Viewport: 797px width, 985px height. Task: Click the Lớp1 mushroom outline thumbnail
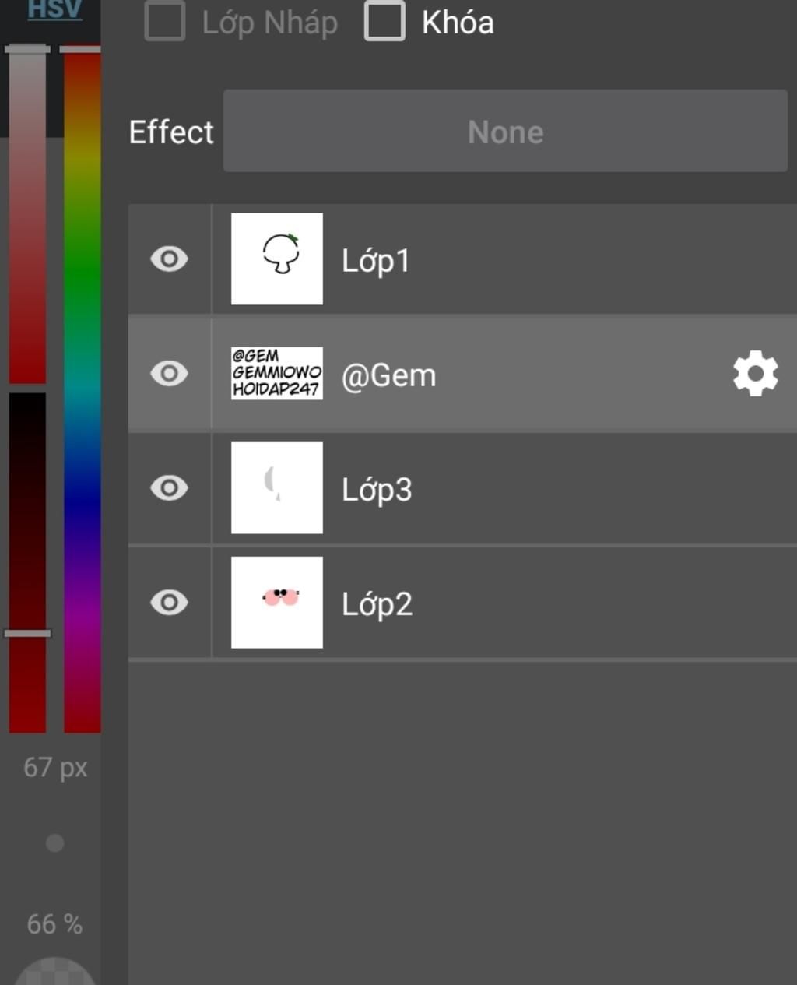[277, 259]
